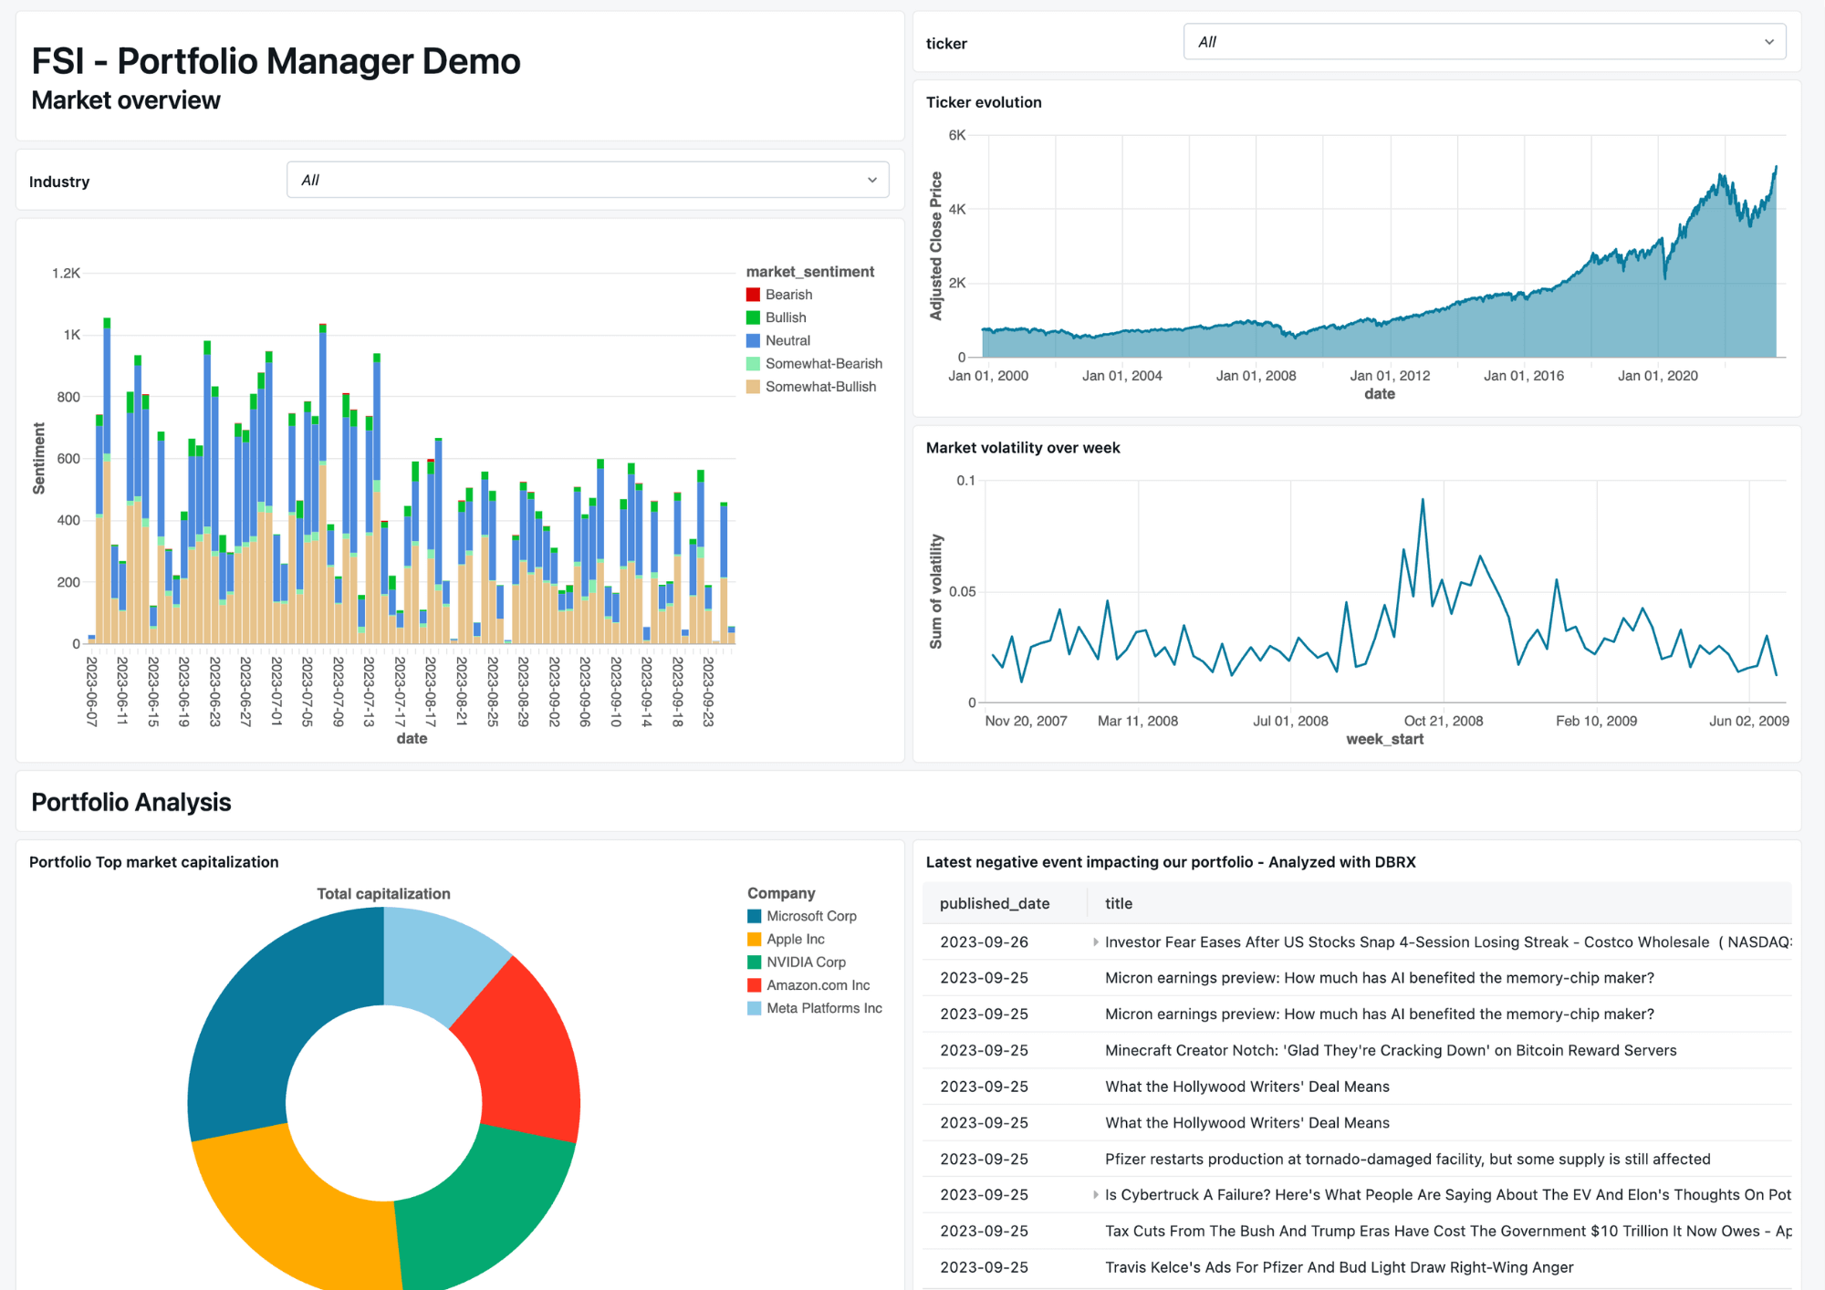Image resolution: width=1825 pixels, height=1290 pixels.
Task: Select Microsoft Corp swatch in the Company legend
Action: coord(755,915)
